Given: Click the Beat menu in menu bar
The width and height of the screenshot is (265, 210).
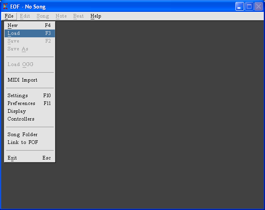Looking at the screenshot, I should [78, 16].
